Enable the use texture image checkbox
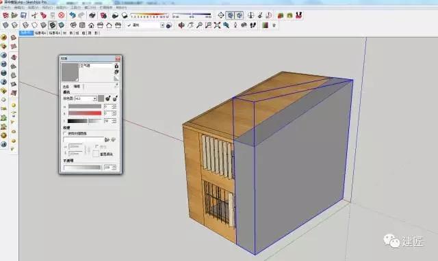The height and width of the screenshot is (261, 438). (x=65, y=133)
